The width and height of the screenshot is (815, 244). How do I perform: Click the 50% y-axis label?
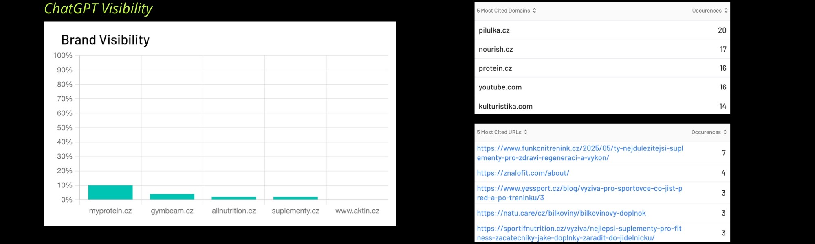tap(64, 128)
